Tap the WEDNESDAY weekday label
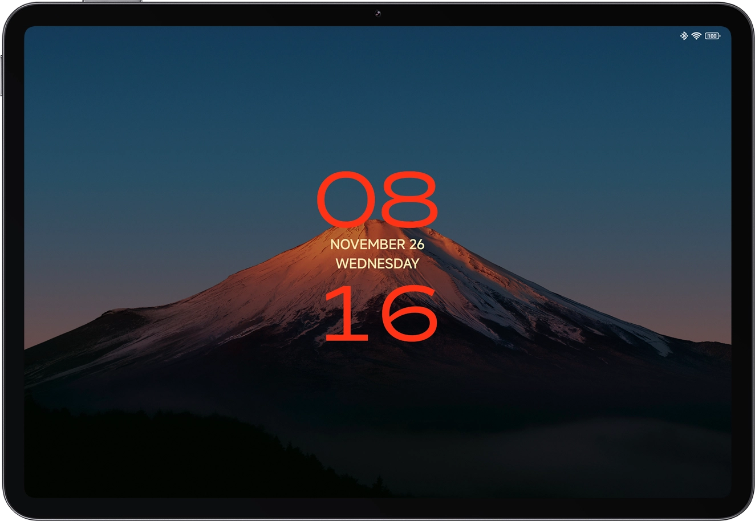Screen dimensions: 755x521 377,264
